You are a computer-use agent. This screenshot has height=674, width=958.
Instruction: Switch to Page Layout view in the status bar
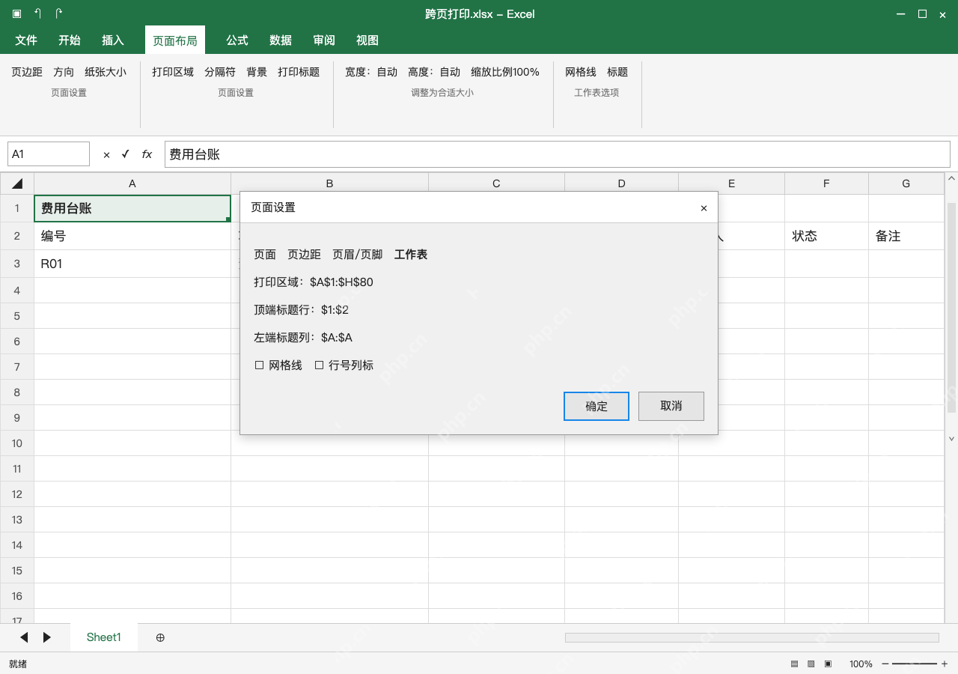pos(811,664)
